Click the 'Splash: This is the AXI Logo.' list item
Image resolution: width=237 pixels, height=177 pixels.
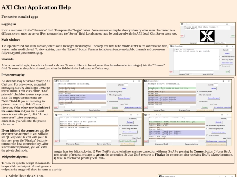[26, 176]
